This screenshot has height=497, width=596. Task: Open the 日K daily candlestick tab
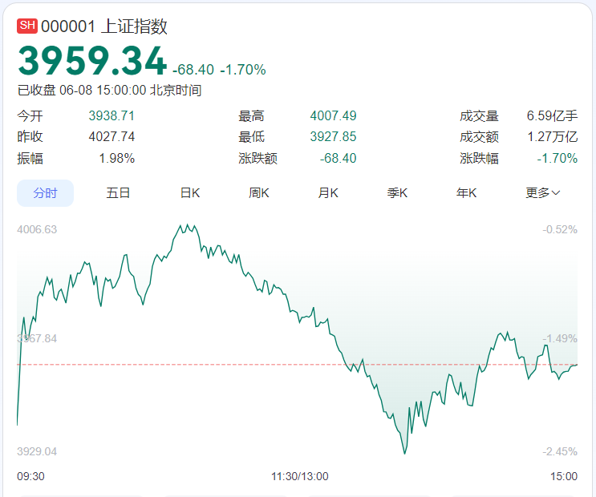pos(190,193)
